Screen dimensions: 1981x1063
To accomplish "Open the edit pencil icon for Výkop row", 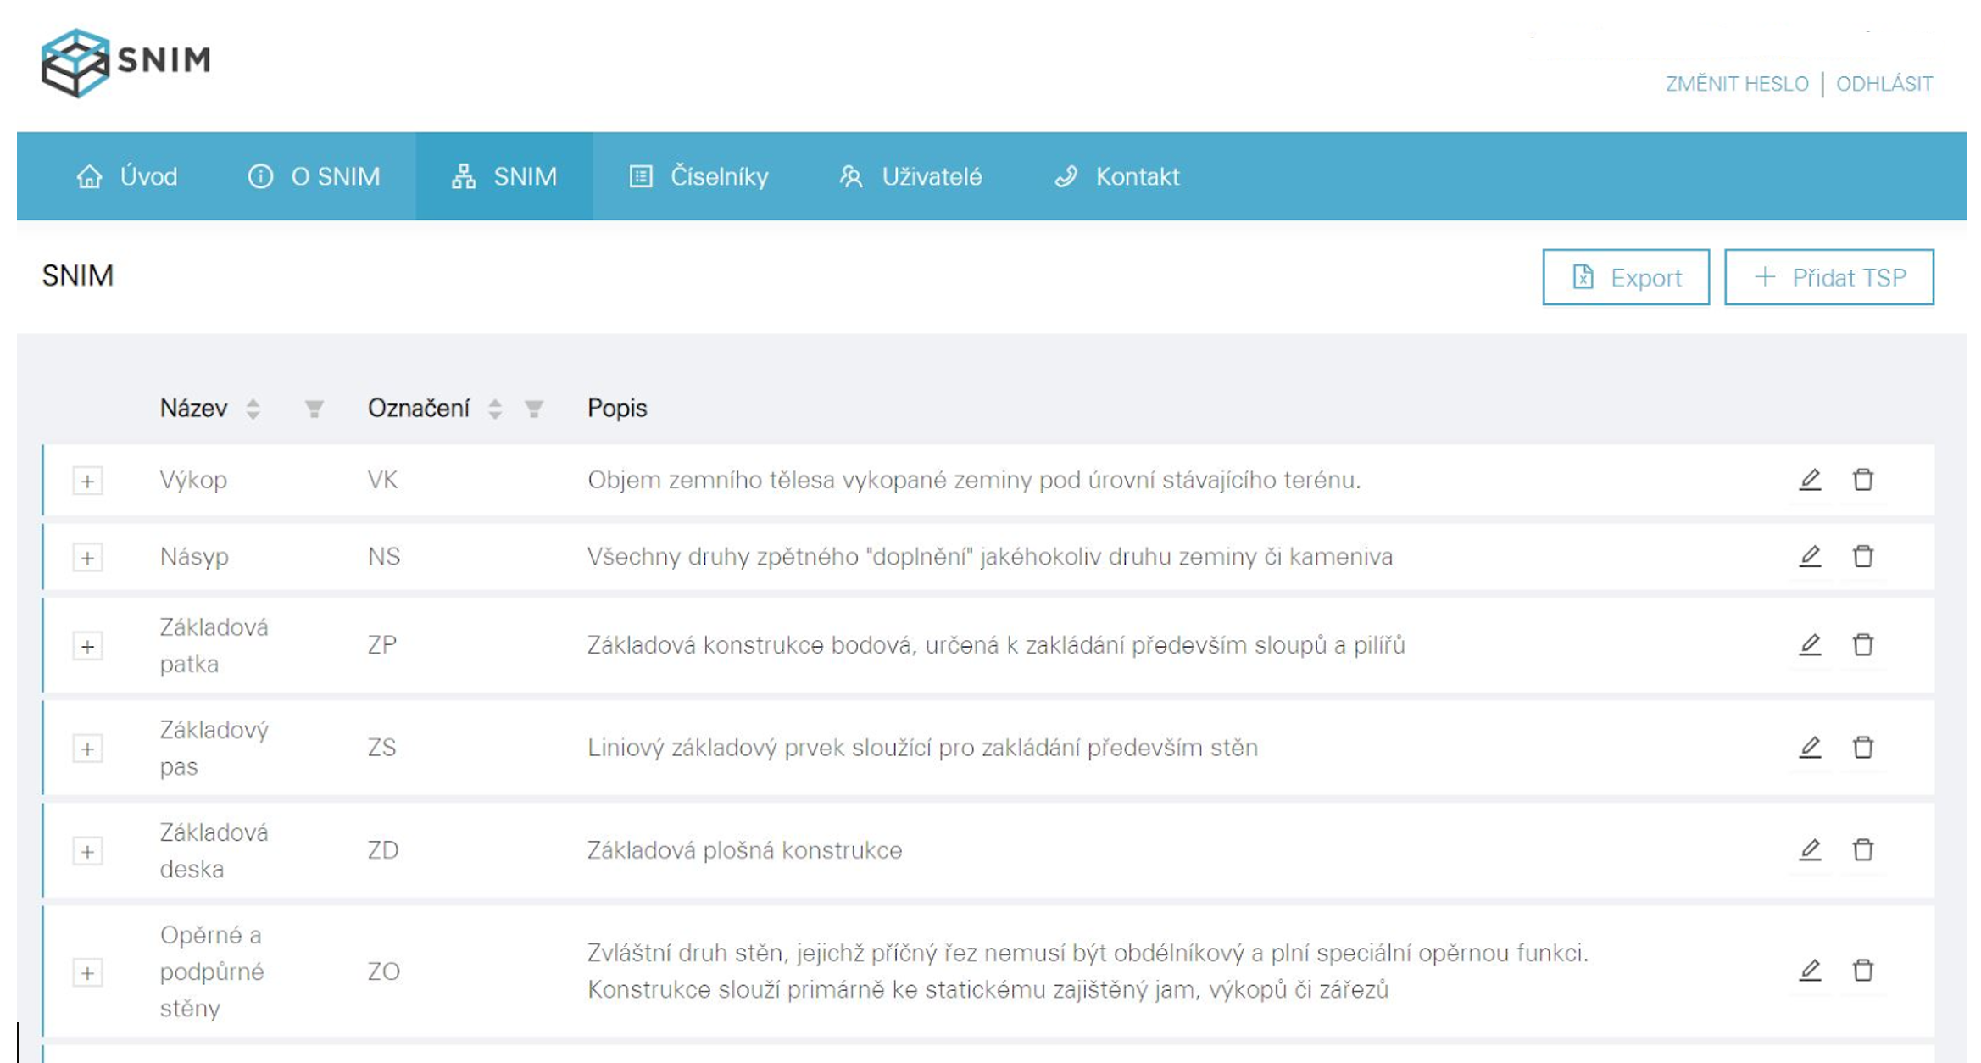I will (x=1811, y=480).
